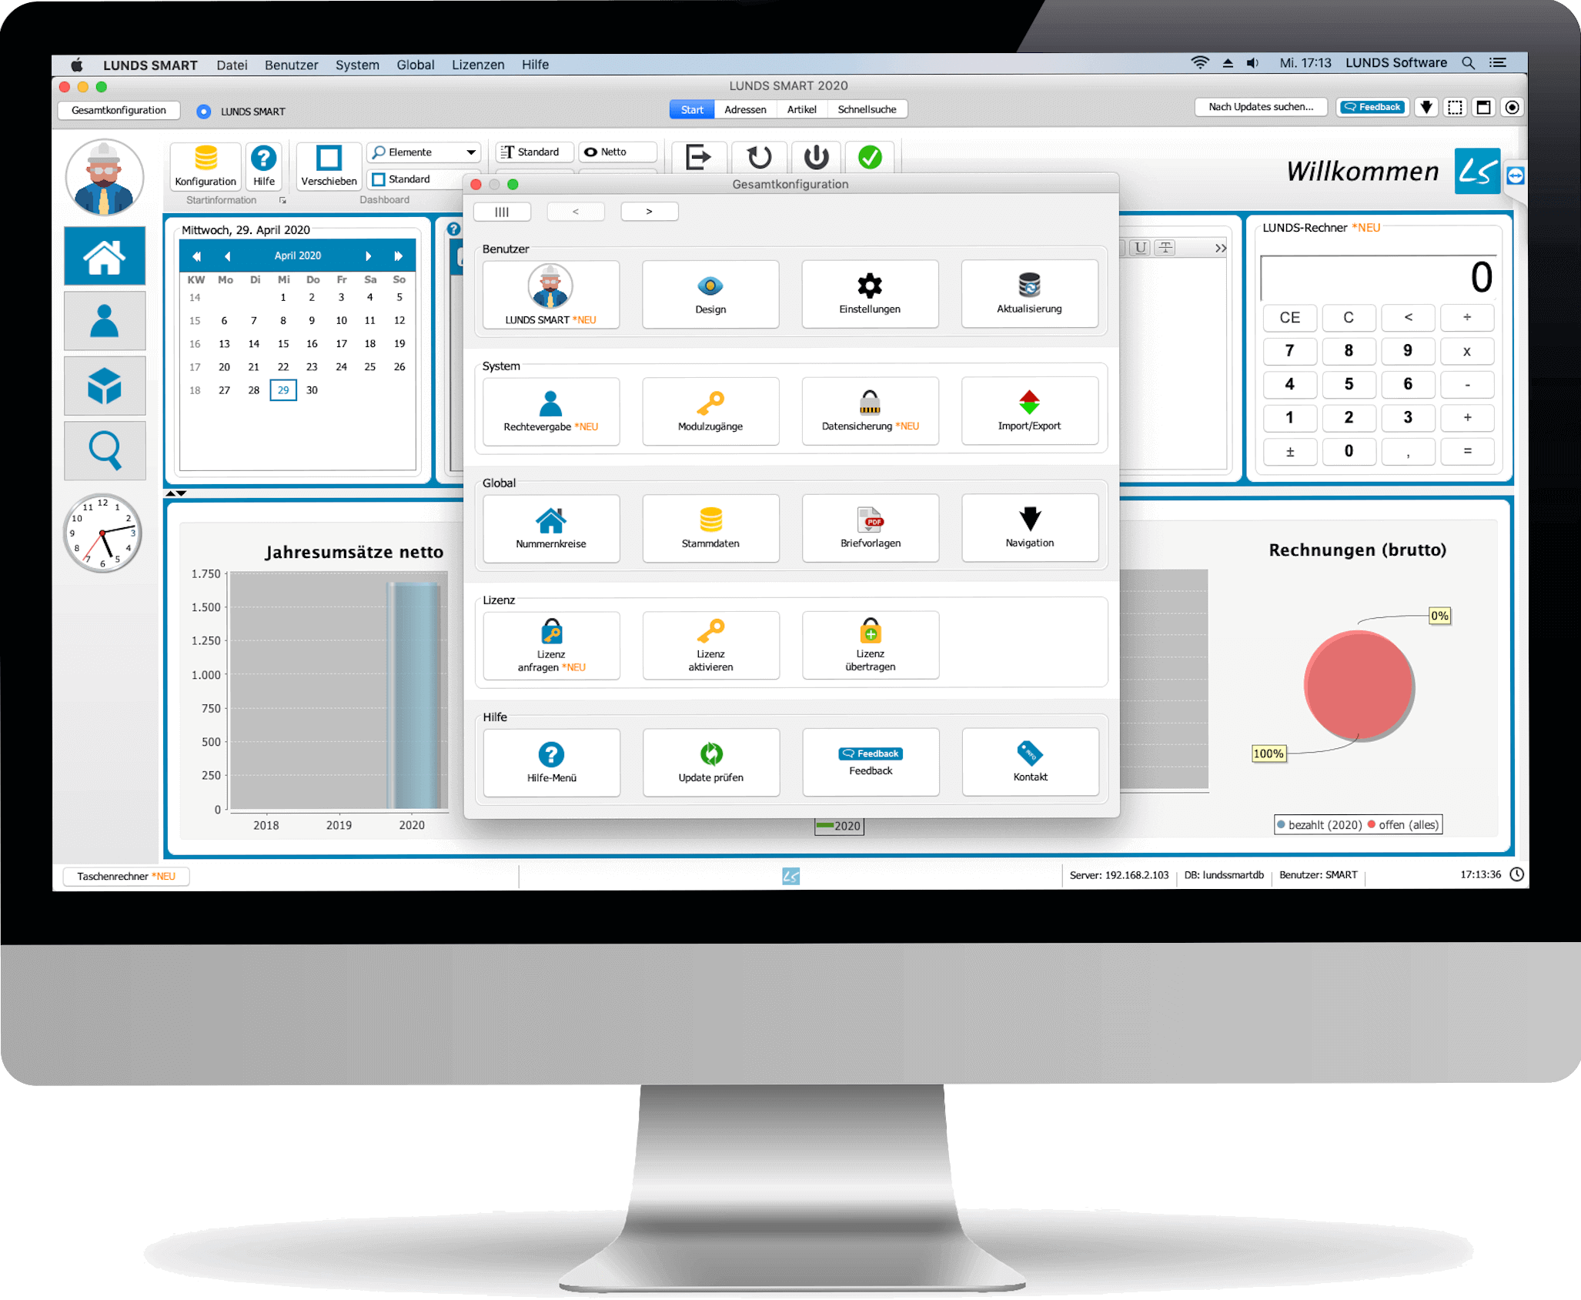Toggle the window frame icon top right
This screenshot has width=1581, height=1300.
pos(1483,108)
